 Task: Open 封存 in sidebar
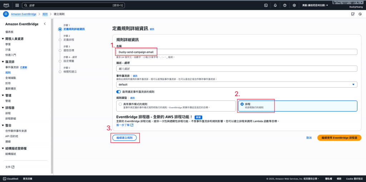8,83
